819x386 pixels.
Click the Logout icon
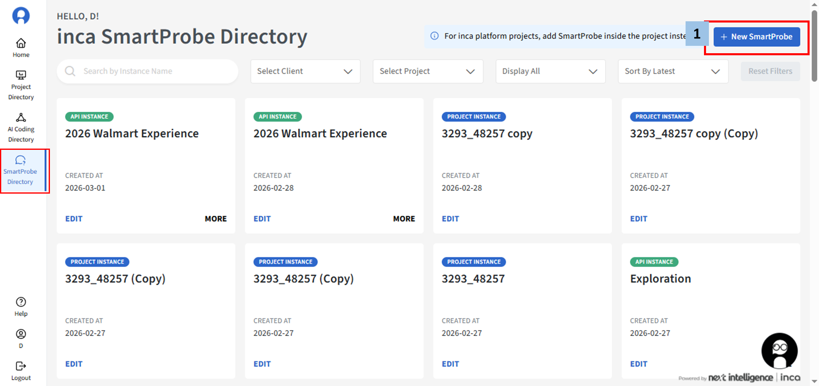(x=21, y=366)
